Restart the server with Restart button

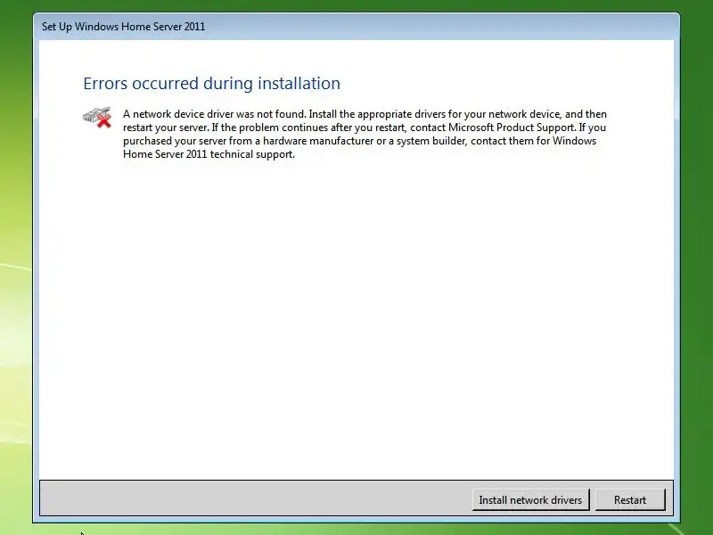coord(630,500)
